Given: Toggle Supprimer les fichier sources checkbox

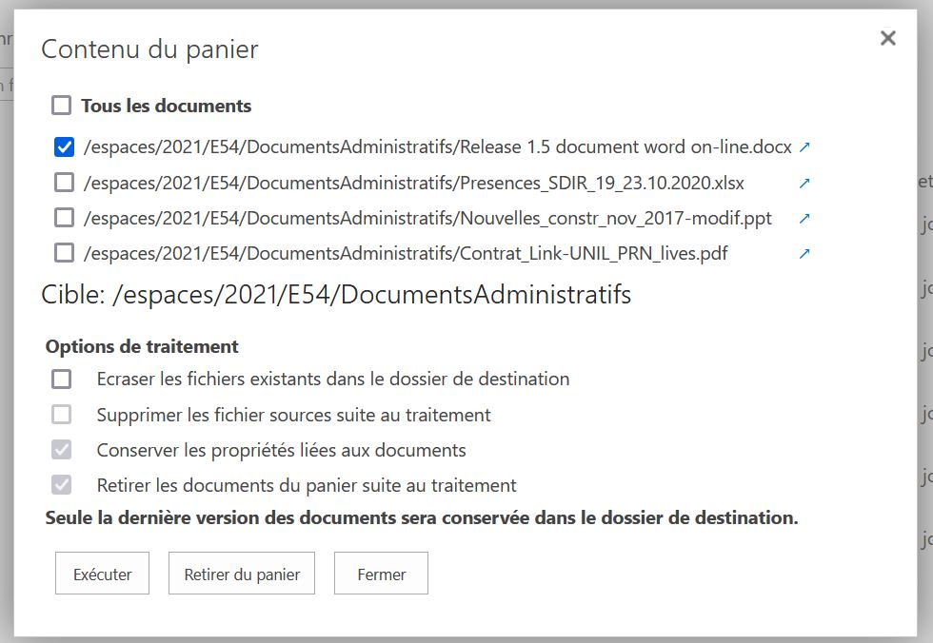Looking at the screenshot, I should pos(62,415).
